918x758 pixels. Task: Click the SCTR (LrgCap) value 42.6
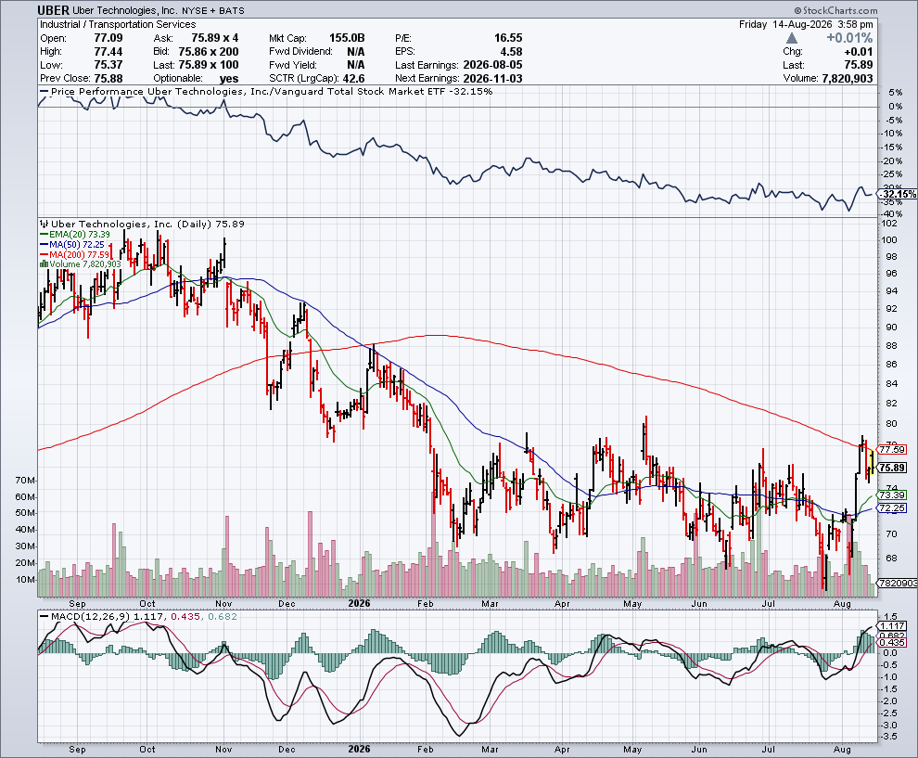pos(353,79)
